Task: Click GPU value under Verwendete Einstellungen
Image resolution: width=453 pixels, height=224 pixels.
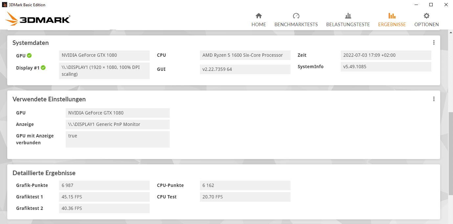Action: pyautogui.click(x=118, y=113)
